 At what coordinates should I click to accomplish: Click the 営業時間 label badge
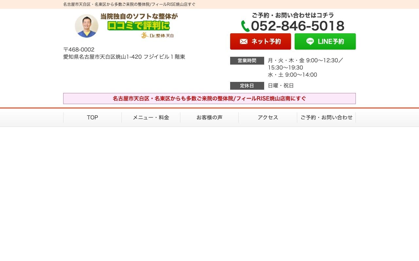pos(247,61)
